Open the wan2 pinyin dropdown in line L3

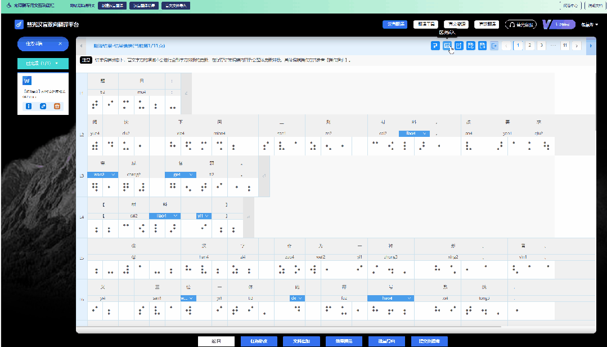pos(102,175)
